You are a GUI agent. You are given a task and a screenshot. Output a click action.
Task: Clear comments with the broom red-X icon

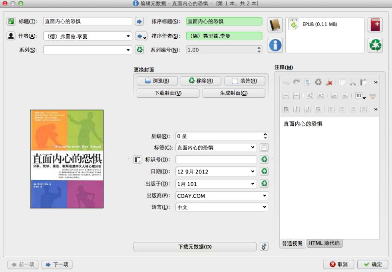pyautogui.click(x=329, y=82)
